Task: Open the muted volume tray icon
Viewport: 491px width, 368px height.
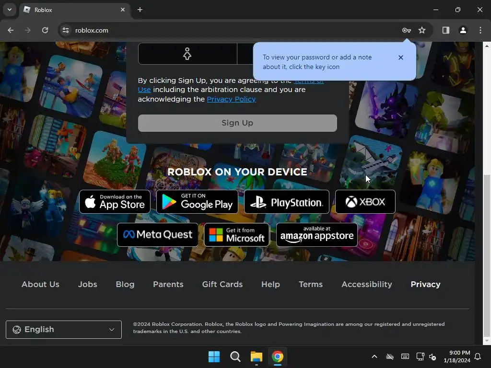Action: pos(433,356)
